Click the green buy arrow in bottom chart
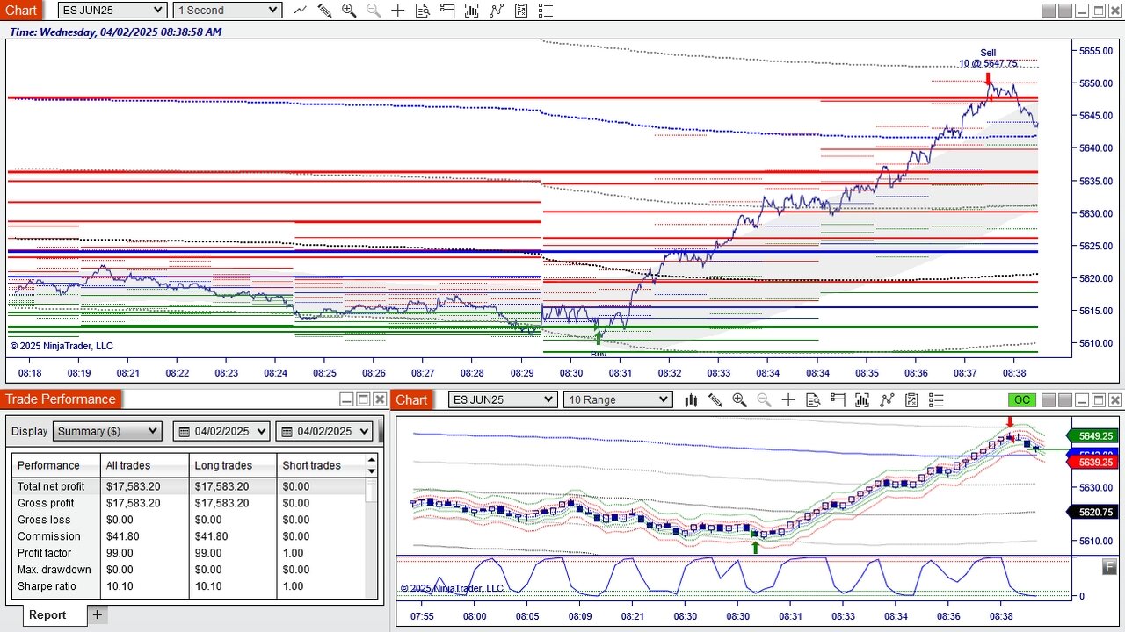The height and width of the screenshot is (632, 1125). (x=755, y=548)
